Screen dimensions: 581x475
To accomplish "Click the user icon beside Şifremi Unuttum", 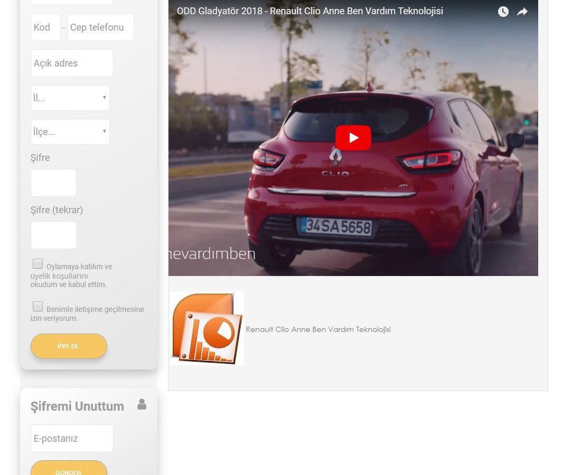I will point(142,404).
